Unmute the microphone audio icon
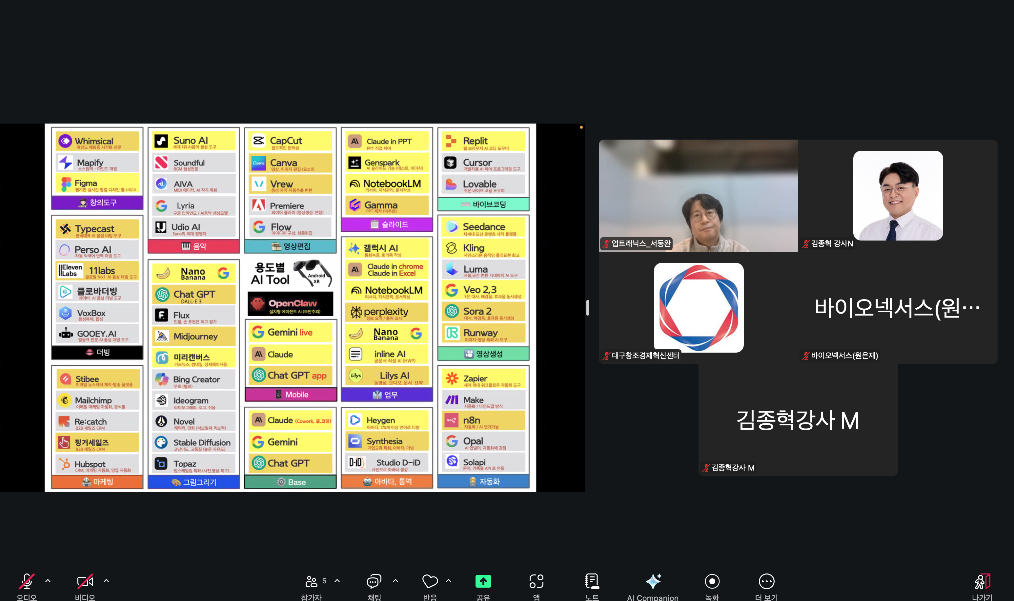The image size is (1014, 601). click(x=27, y=582)
